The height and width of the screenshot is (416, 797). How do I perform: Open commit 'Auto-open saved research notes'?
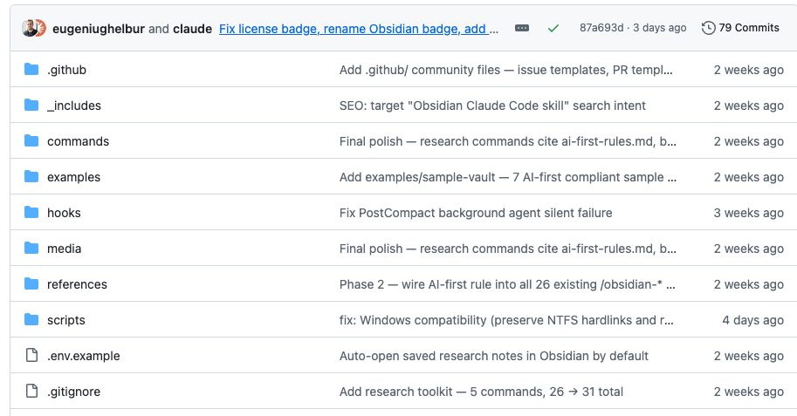click(x=494, y=356)
